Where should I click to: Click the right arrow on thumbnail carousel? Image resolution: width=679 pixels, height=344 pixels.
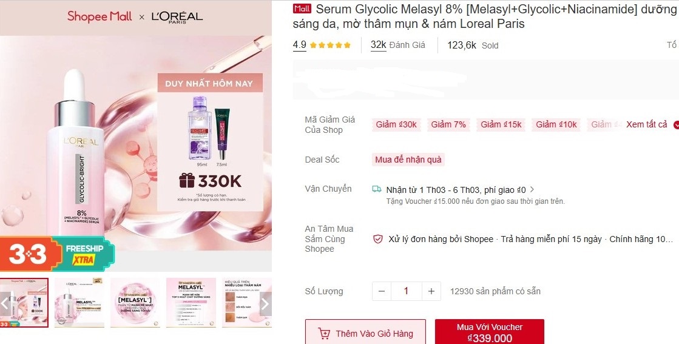(265, 304)
